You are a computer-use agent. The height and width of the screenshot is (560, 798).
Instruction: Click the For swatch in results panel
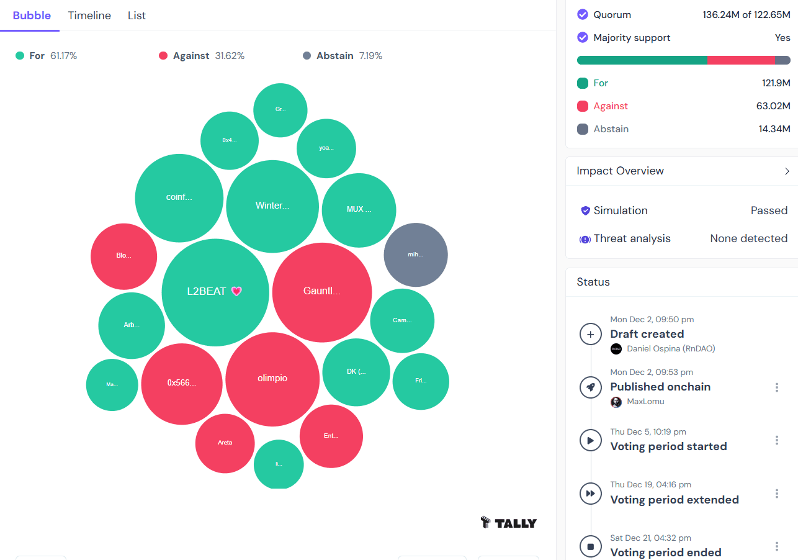pos(583,83)
